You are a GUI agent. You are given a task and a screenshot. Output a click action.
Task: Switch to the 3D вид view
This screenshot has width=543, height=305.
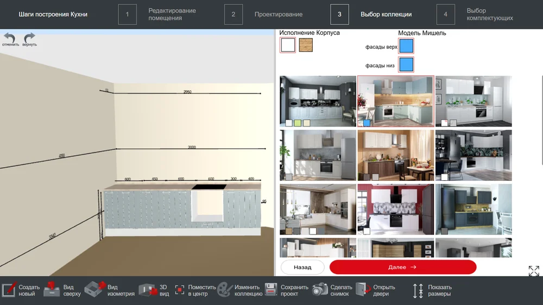click(154, 290)
